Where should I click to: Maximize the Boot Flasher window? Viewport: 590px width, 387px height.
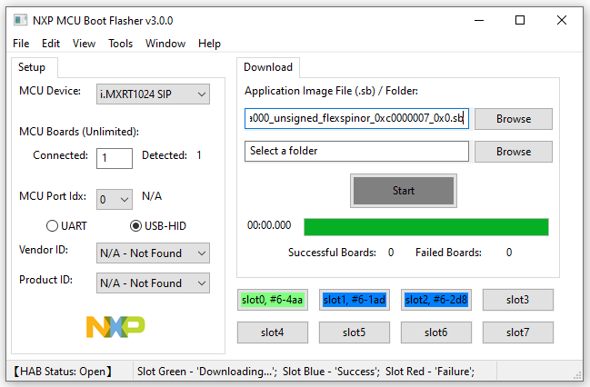(520, 20)
